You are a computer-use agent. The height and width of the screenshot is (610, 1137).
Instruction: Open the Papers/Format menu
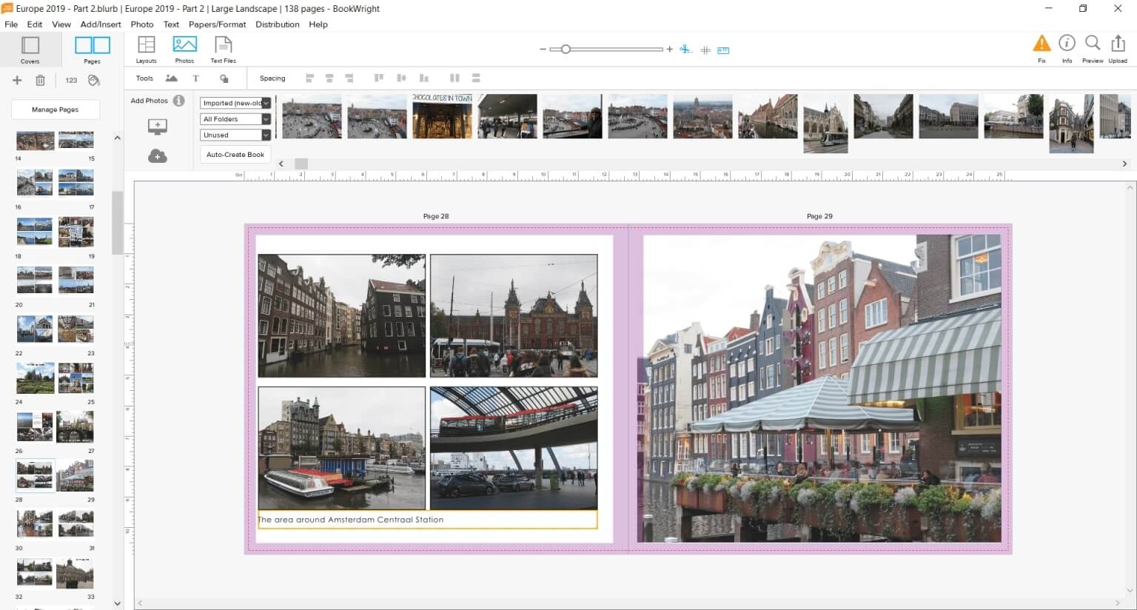[x=217, y=24]
